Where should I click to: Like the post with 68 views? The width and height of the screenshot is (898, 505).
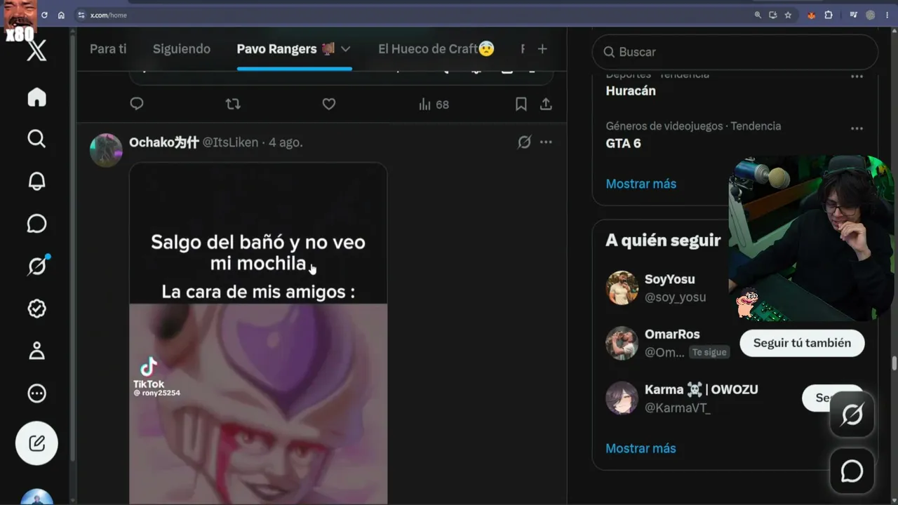pos(329,104)
